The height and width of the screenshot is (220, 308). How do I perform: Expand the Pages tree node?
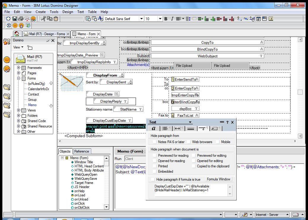coord(18,73)
